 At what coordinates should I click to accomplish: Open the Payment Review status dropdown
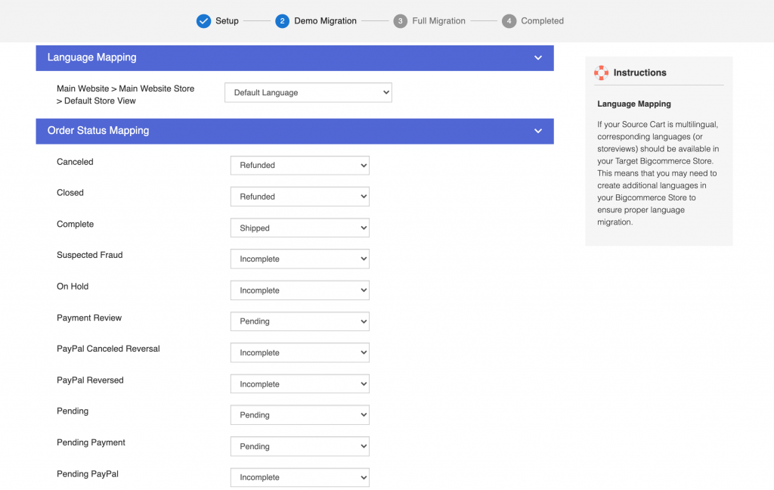point(299,321)
